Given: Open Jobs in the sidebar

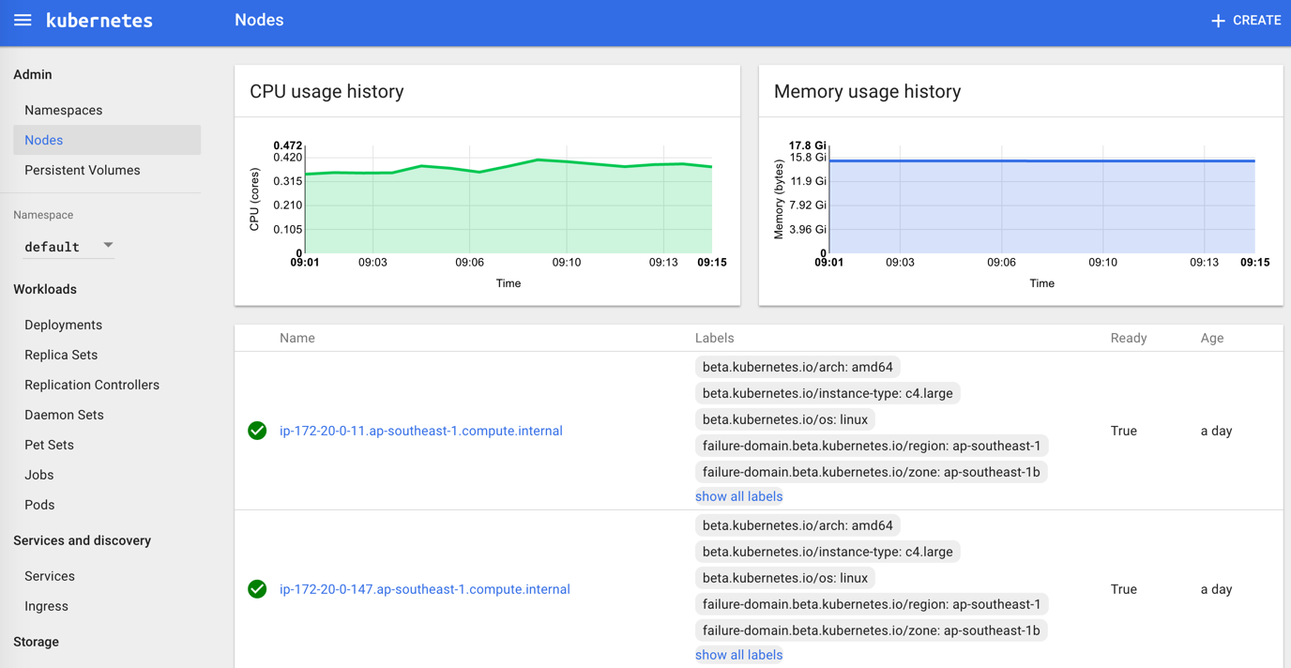Looking at the screenshot, I should pos(38,475).
